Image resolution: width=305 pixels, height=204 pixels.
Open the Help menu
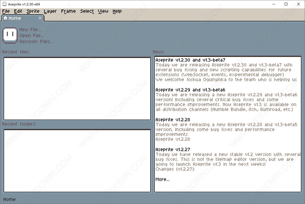117,11
